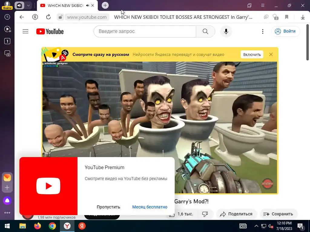Screen dimensions: 310x232
Task: Open YouTube settings three-dots menu
Action: click(x=262, y=31)
